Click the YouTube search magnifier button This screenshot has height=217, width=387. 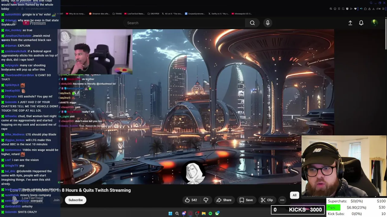[x=252, y=23]
